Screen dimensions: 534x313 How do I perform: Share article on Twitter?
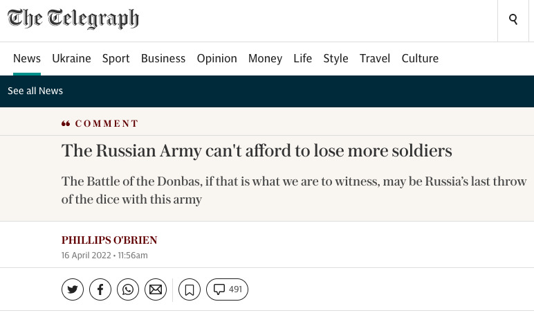[x=73, y=289]
